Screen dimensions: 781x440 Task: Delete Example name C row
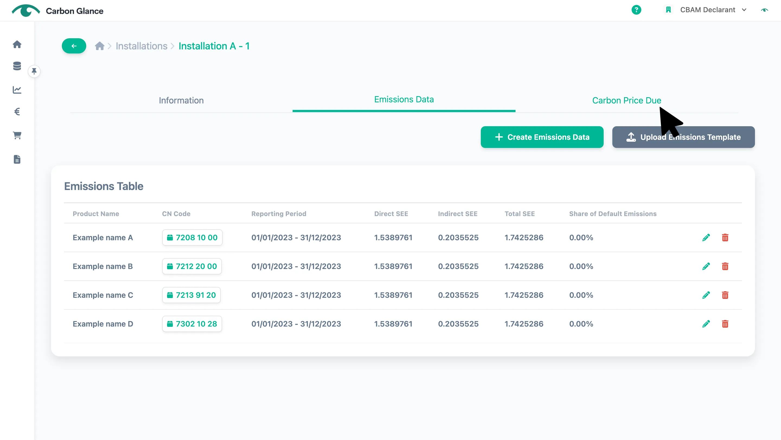[725, 295]
